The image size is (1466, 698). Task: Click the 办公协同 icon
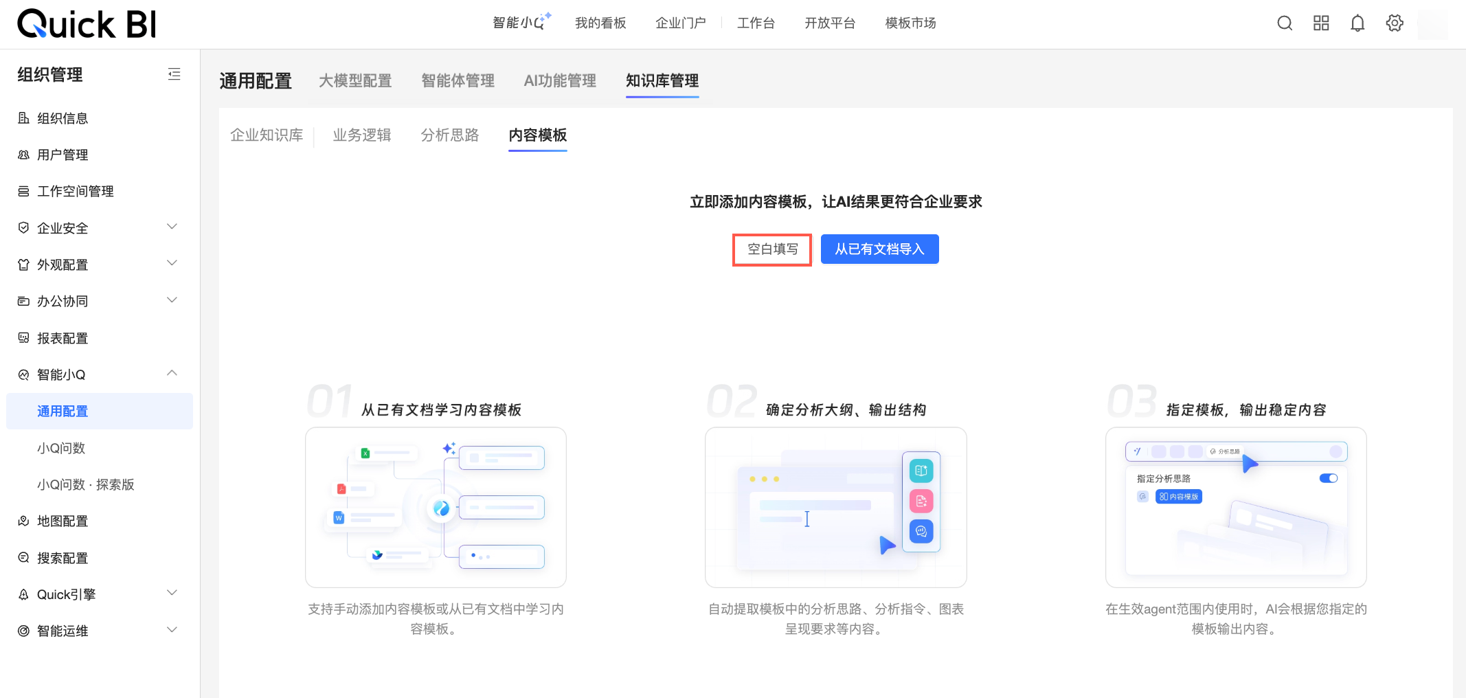click(23, 301)
